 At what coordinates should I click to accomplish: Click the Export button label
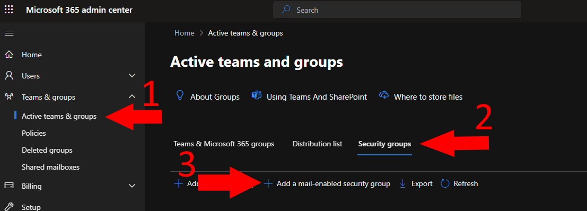(x=422, y=183)
